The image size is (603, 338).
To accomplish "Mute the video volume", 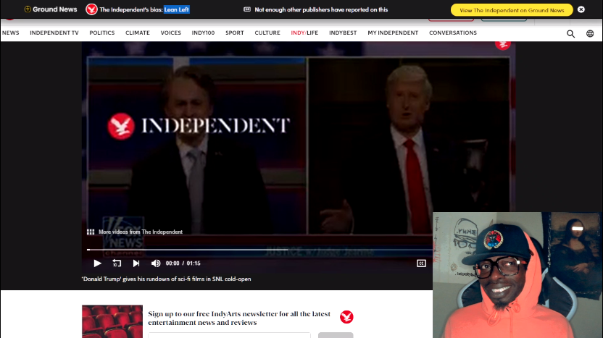I will point(155,263).
